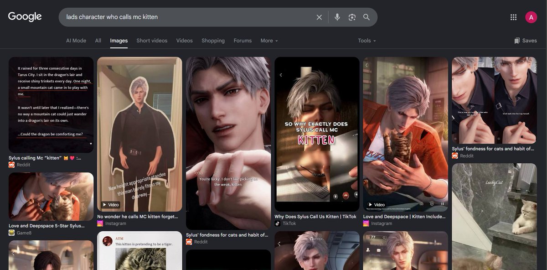Select the Images tab
This screenshot has height=270, width=547.
coord(119,41)
